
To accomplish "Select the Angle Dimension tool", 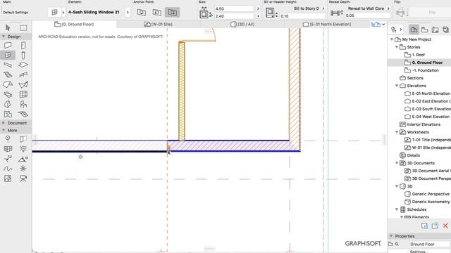I will pyautogui.click(x=23, y=159).
